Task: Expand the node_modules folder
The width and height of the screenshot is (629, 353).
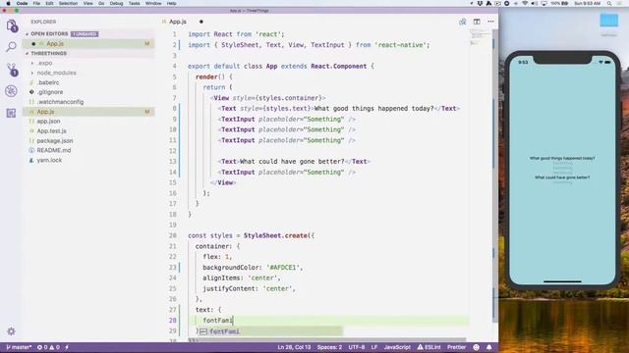Action: point(56,73)
